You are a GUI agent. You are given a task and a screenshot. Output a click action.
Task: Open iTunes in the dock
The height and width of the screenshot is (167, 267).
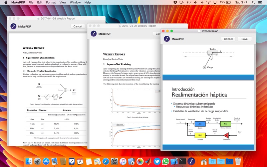(x=123, y=161)
